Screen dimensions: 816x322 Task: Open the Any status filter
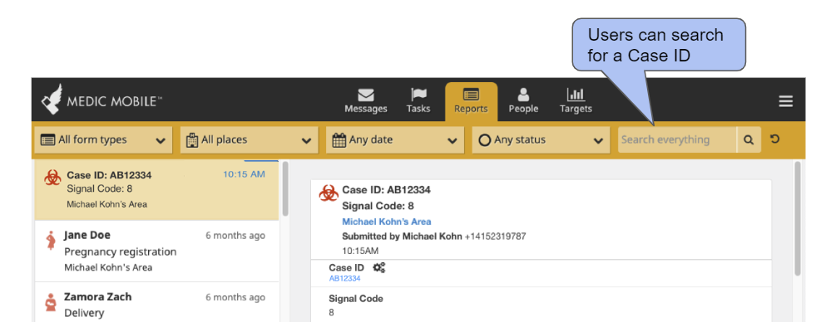coord(541,139)
